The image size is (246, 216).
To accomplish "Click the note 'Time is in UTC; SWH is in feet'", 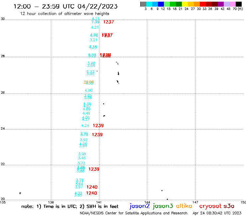I will [70, 206].
